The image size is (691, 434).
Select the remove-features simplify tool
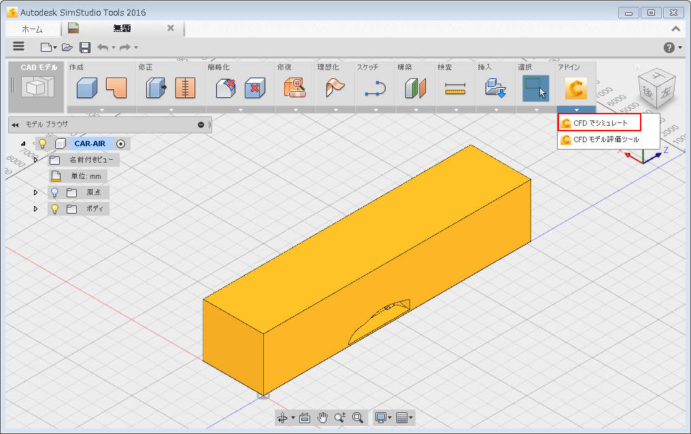tap(226, 88)
